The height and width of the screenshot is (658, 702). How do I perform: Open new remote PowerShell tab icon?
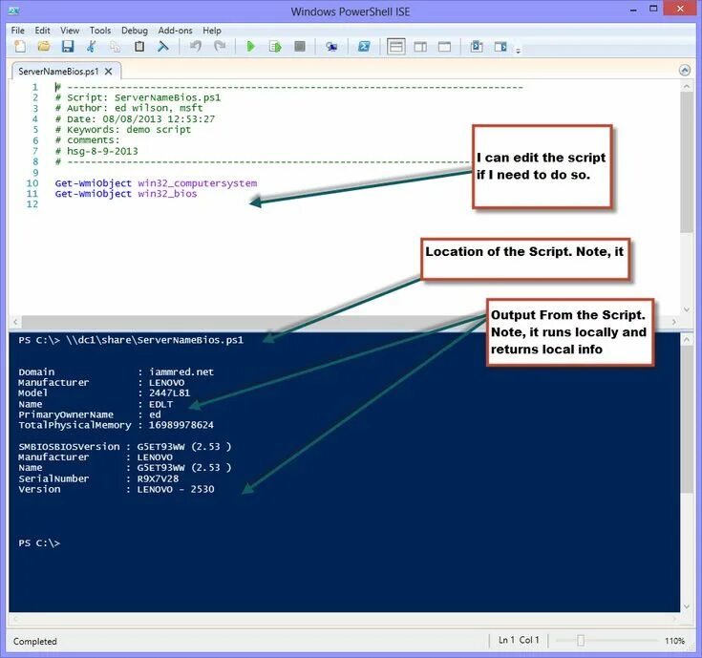click(331, 47)
